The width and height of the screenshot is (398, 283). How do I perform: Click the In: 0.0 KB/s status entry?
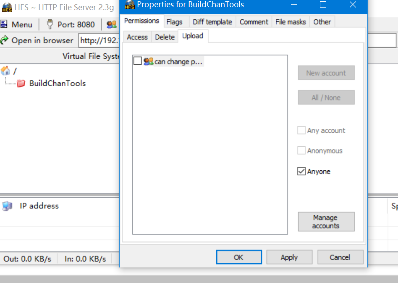85,259
